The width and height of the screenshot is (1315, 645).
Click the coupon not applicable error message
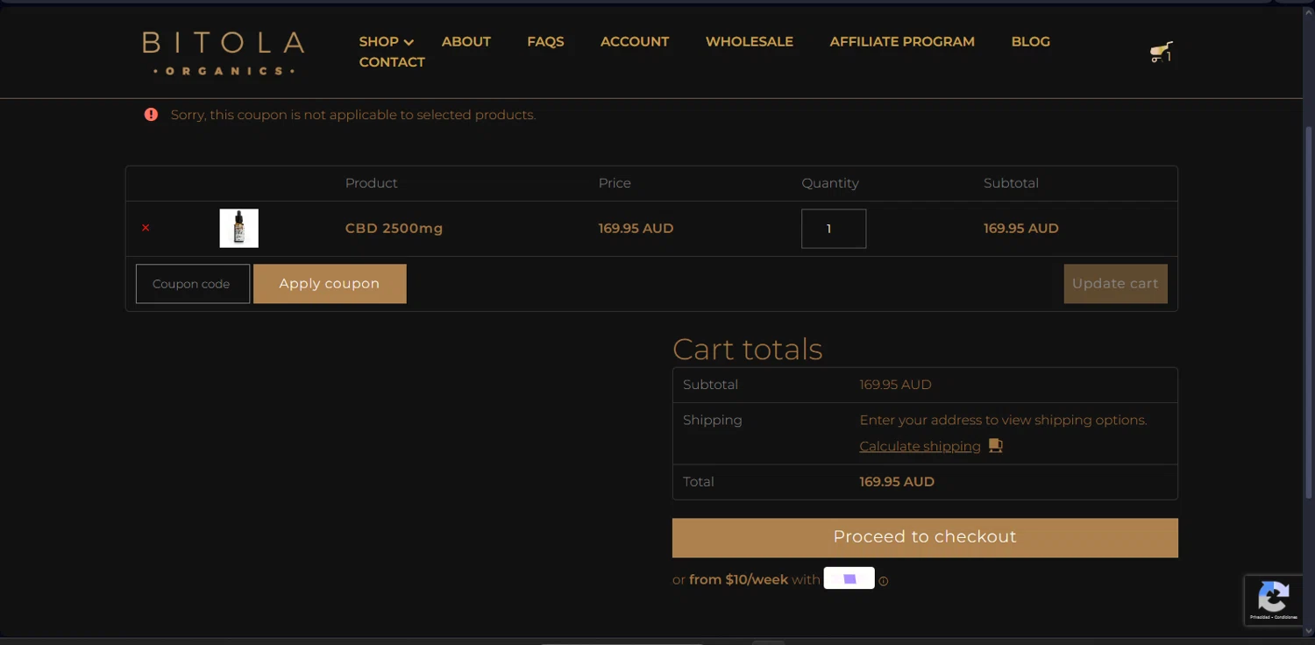[x=352, y=115]
